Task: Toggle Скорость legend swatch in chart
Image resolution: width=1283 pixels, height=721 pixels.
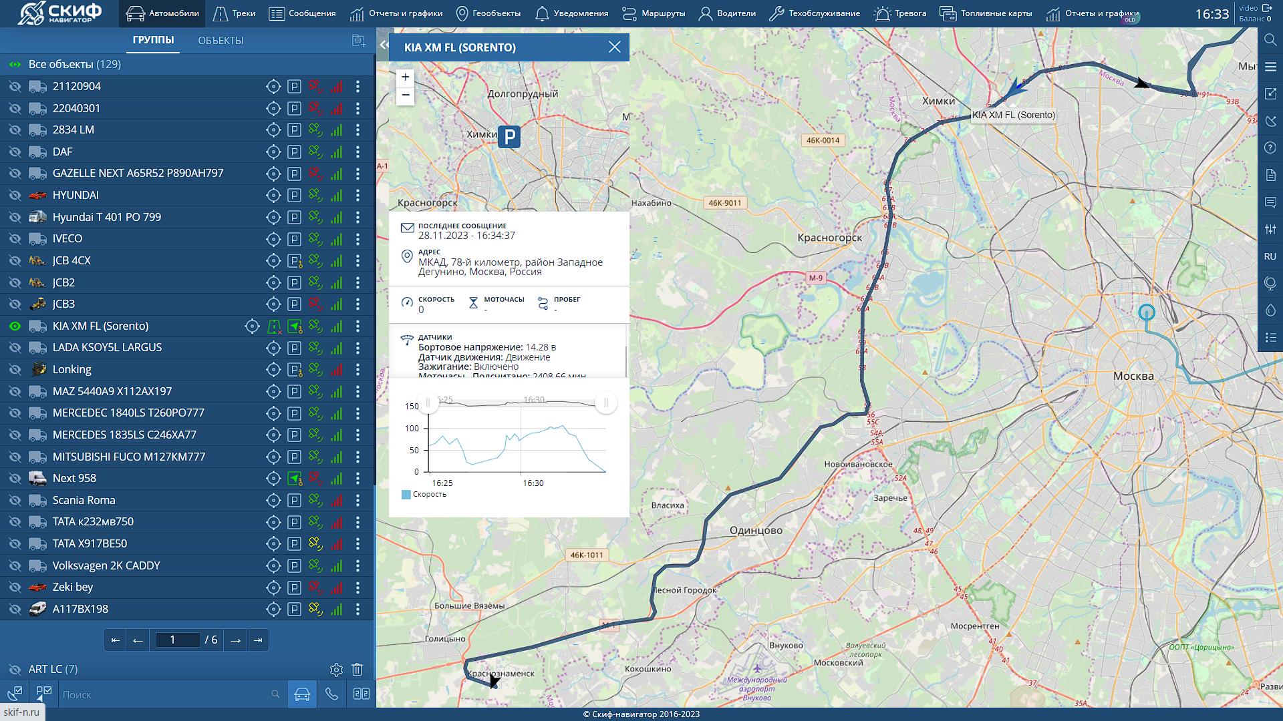Action: point(406,495)
